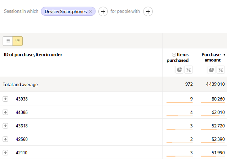The height and width of the screenshot is (159, 227).
Task: Switch to flat list view
Action: pos(8,41)
